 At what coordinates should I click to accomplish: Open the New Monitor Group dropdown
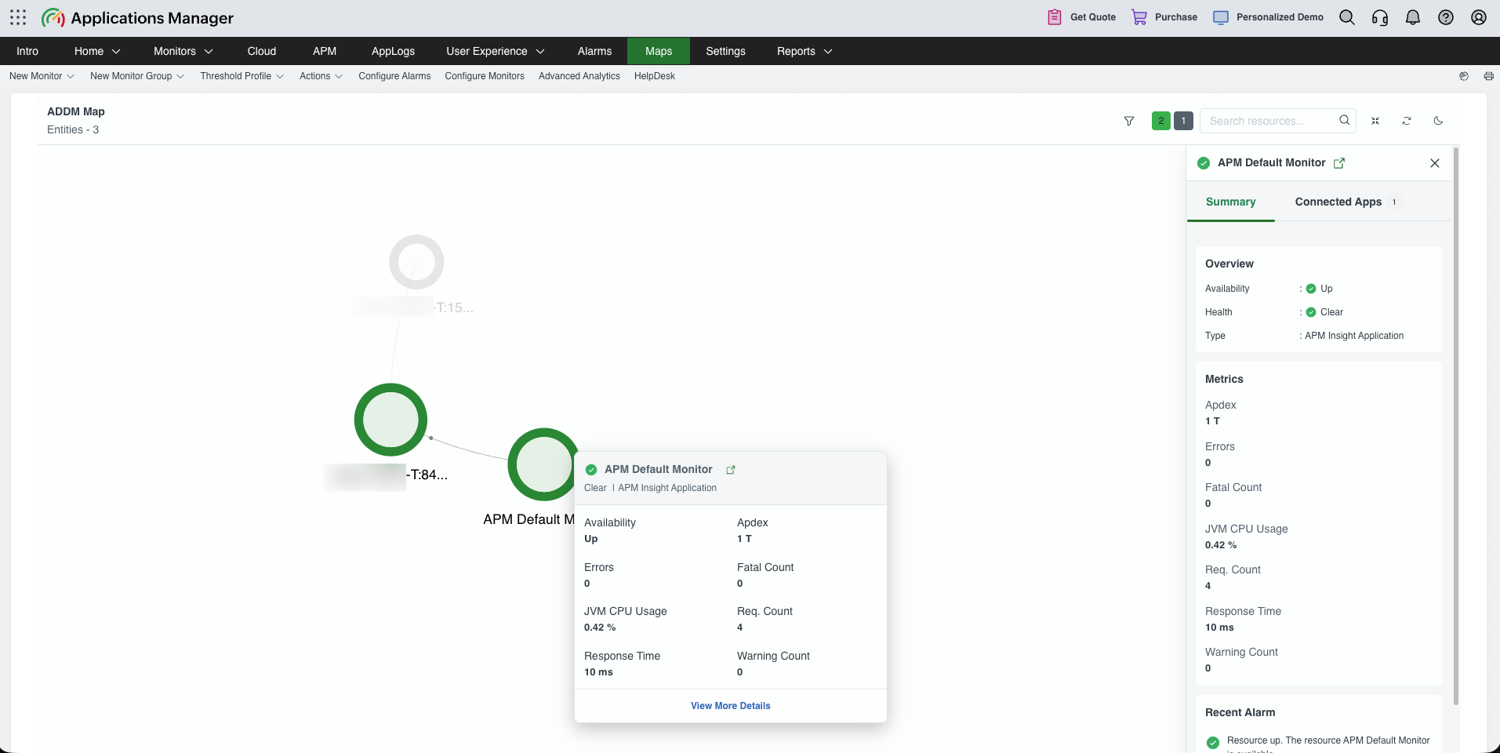[137, 76]
